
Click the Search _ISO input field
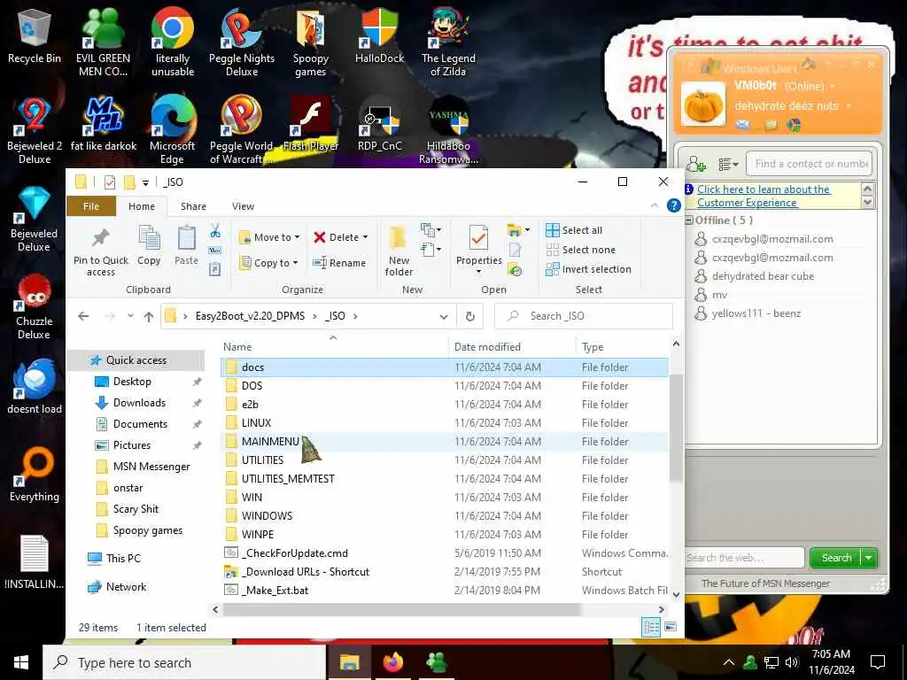(584, 316)
